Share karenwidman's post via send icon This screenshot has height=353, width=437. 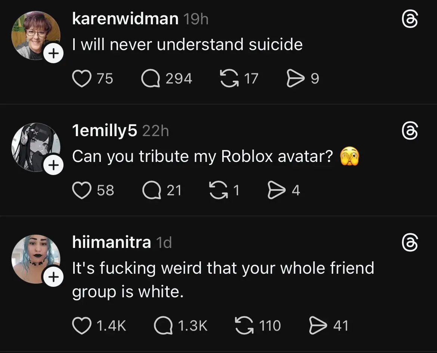tap(295, 79)
